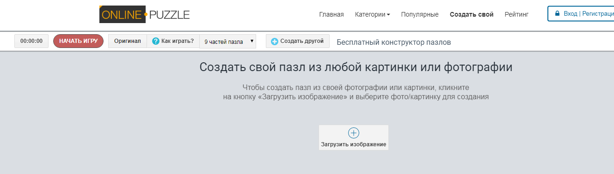Click the paragraph starting Чтобы создать пазл
This screenshot has width=614, height=174.
coord(356,92)
